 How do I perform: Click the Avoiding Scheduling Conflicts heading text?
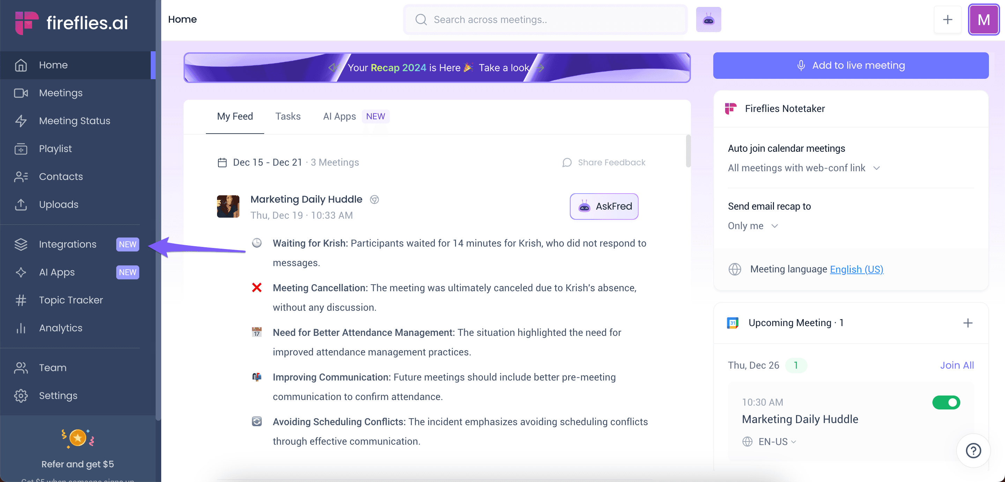point(339,422)
